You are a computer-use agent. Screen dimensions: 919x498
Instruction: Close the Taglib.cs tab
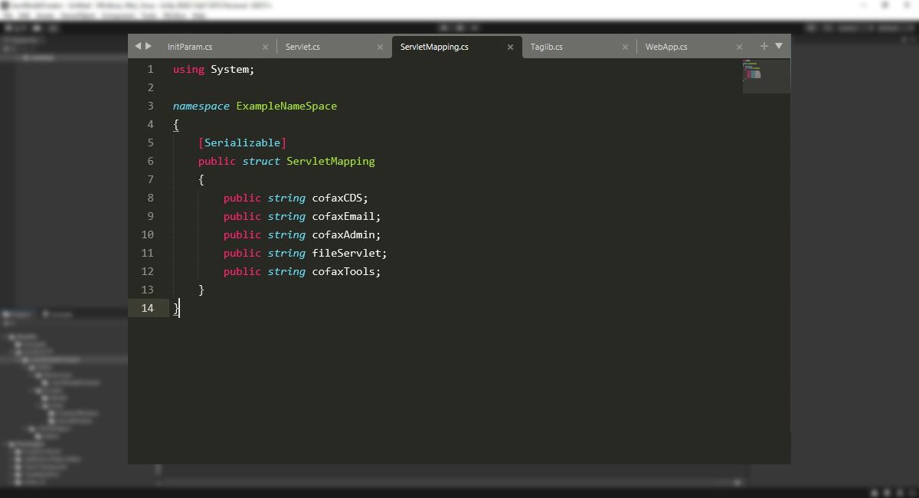pos(625,47)
